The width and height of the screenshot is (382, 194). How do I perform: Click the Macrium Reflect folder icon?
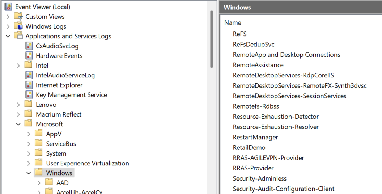29,114
